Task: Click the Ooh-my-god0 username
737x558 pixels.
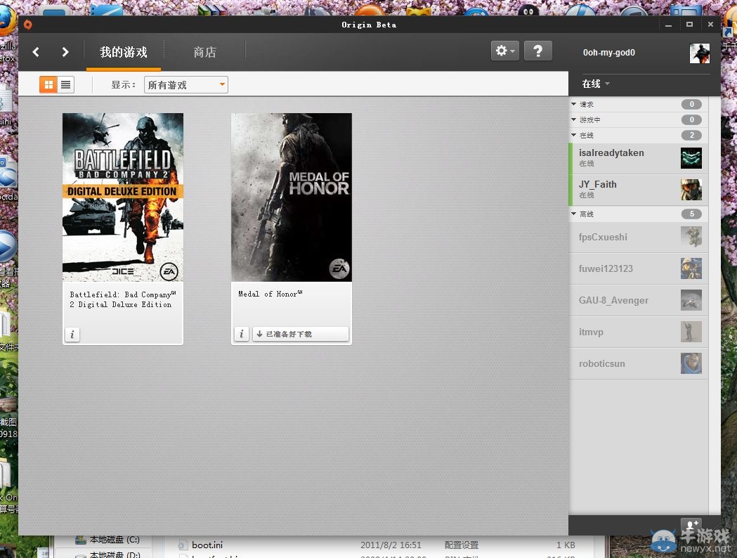Action: click(x=608, y=53)
